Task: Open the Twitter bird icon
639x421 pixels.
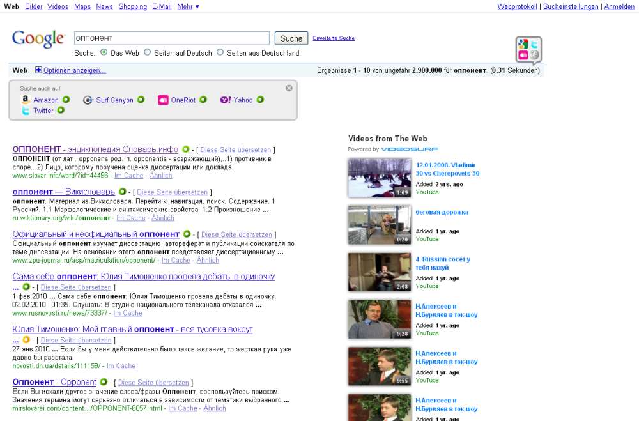Action: pyautogui.click(x=26, y=111)
